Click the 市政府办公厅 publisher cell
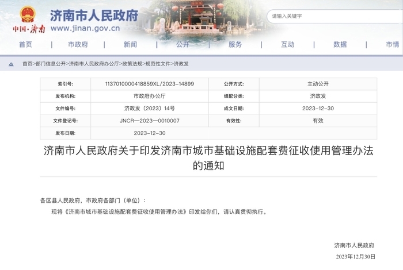The width and height of the screenshot is (403, 270). [x=150, y=96]
